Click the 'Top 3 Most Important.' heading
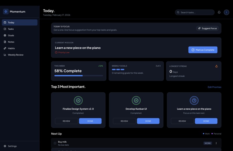 [68, 87]
